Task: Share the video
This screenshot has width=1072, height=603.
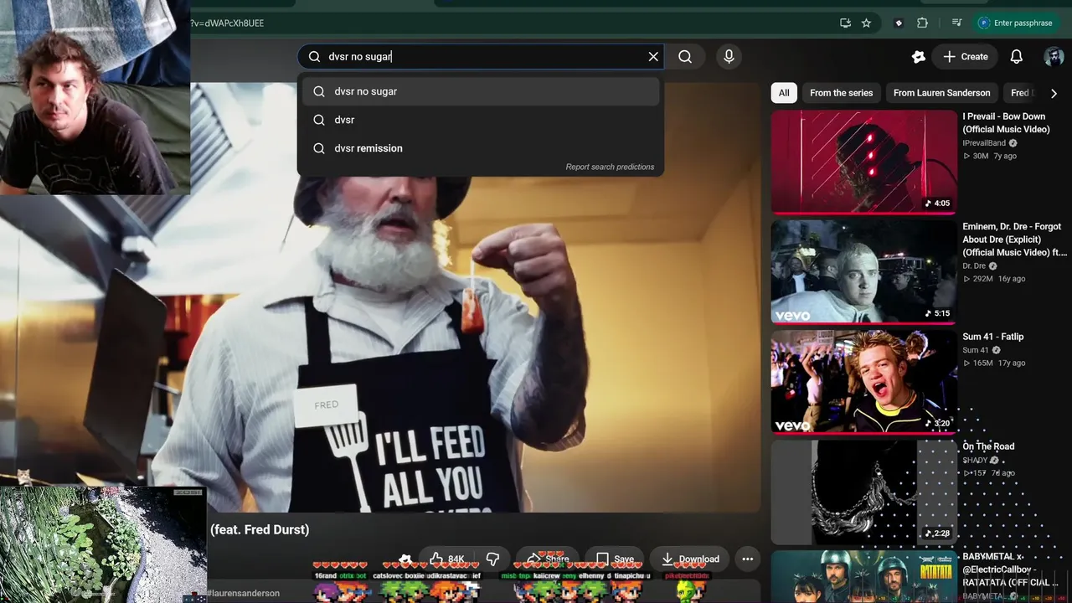Action: point(548,559)
